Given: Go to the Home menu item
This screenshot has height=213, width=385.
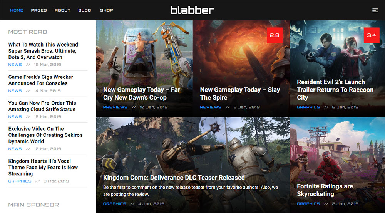Looking at the screenshot, I should point(17,10).
